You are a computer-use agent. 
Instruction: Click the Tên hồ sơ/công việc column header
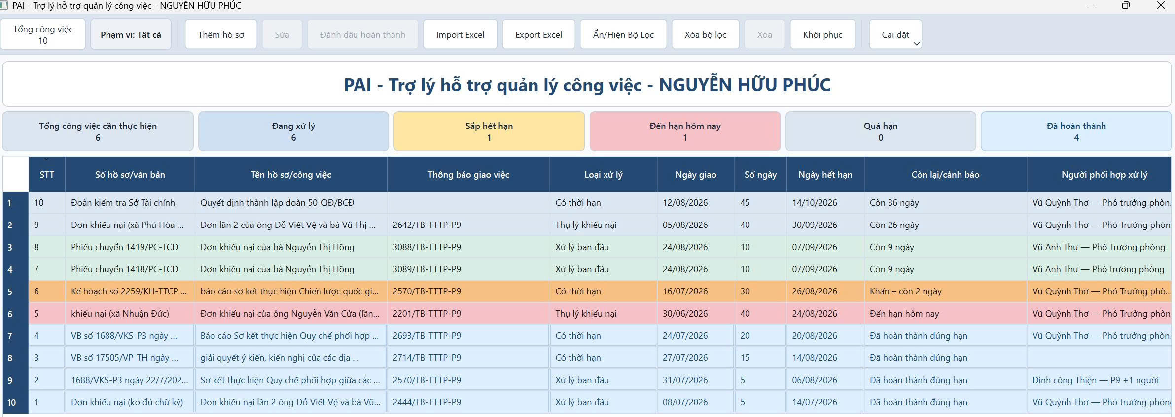(x=291, y=174)
